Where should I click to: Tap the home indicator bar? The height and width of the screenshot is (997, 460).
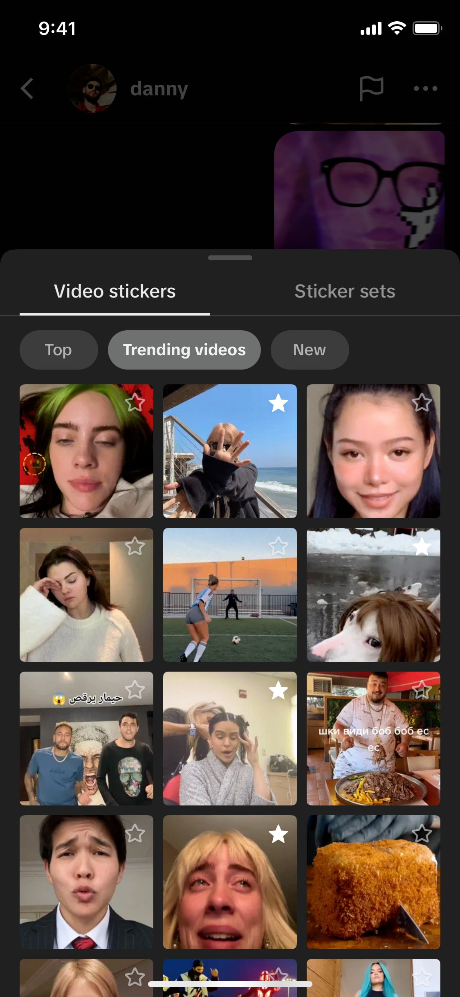[230, 984]
